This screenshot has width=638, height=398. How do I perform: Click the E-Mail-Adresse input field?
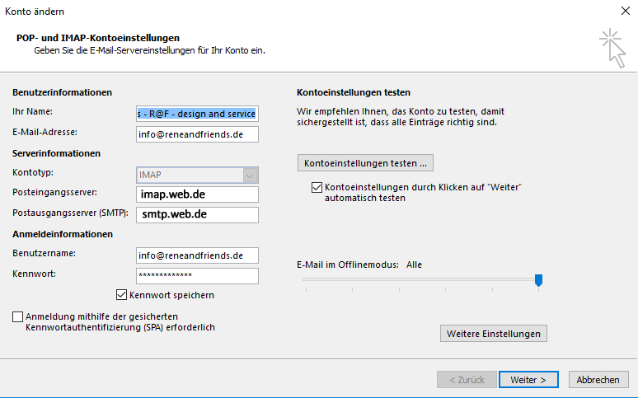click(x=197, y=134)
